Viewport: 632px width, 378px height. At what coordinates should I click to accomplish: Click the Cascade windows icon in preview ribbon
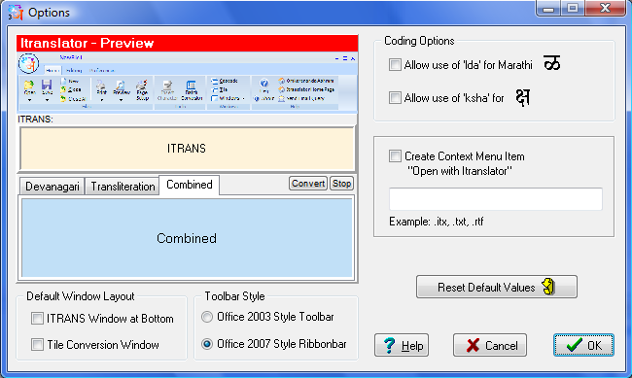tap(215, 81)
